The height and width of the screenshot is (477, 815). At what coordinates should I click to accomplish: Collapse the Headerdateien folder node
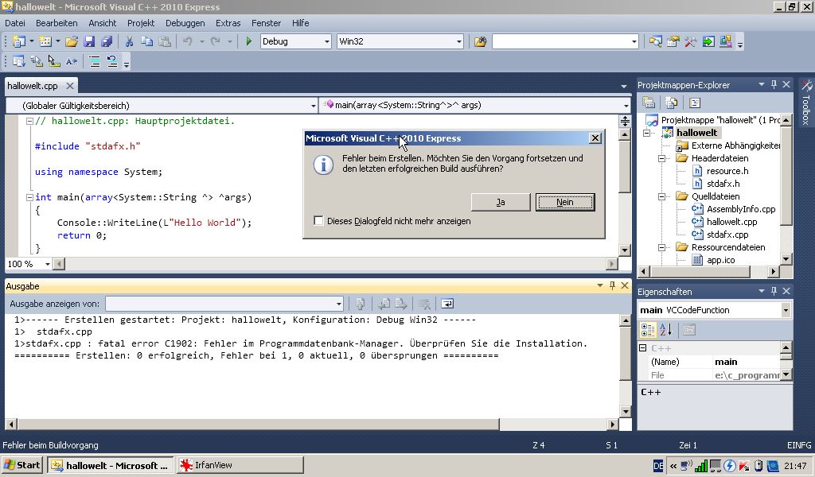(x=661, y=158)
